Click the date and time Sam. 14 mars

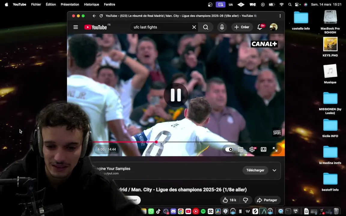click(326, 4)
